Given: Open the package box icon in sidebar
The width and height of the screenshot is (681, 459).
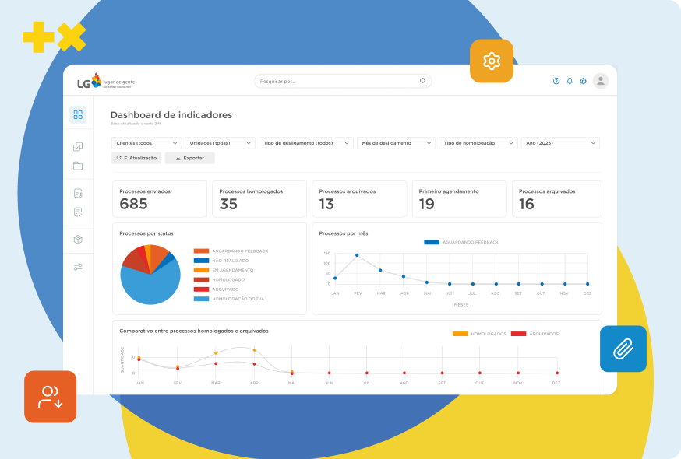Looking at the screenshot, I should click(78, 240).
